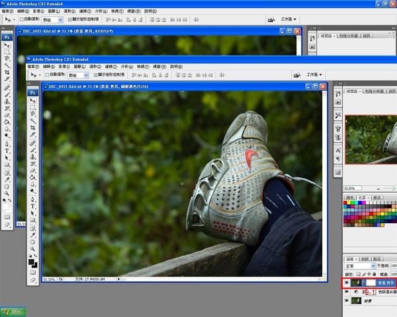Open the 正常 blend mode dropdown in Layers

tap(360, 266)
